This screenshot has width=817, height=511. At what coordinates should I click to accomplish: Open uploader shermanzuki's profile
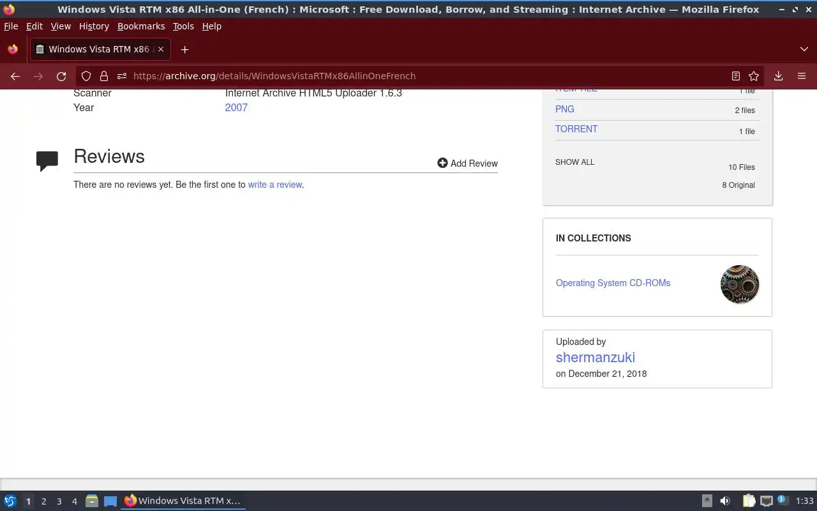tap(596, 358)
